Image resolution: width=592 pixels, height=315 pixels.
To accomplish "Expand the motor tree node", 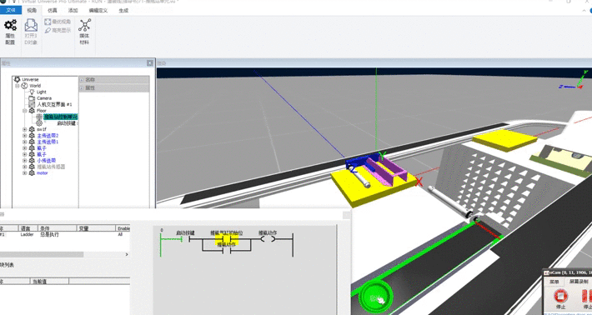I will click(x=24, y=173).
